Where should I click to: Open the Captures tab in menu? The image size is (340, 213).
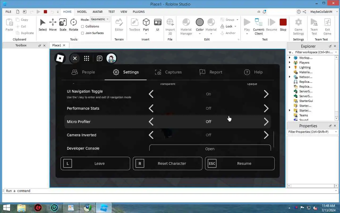click(168, 72)
